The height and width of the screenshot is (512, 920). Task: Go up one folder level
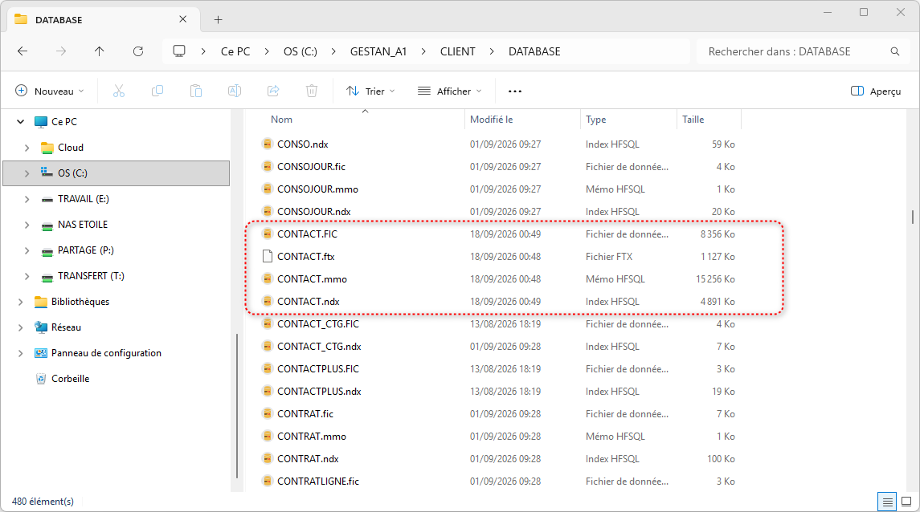(x=99, y=51)
